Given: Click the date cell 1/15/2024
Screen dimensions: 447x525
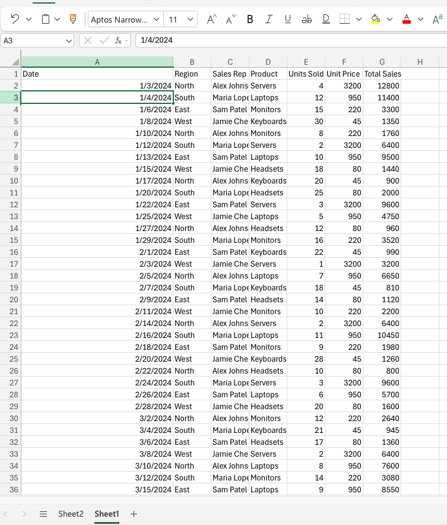Looking at the screenshot, I should [97, 169].
